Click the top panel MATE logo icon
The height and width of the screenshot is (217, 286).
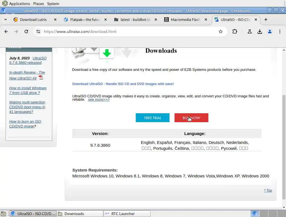[x=4, y=3]
